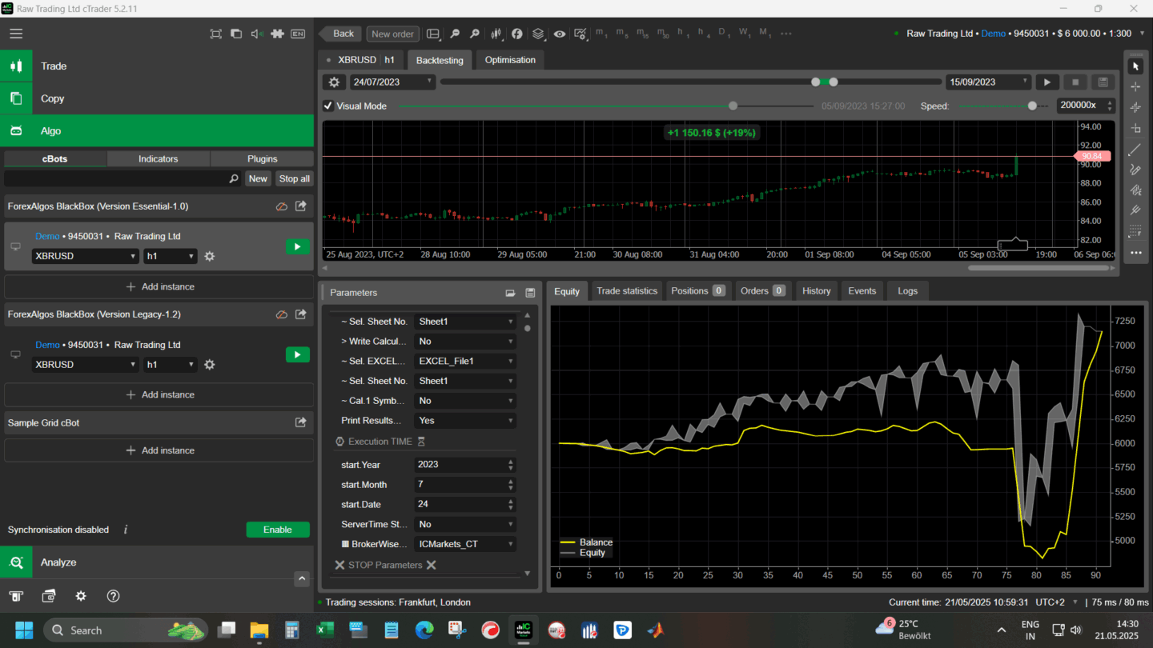This screenshot has width=1153, height=648.
Task: Click the hamburger menu icon
Action: [x=16, y=34]
